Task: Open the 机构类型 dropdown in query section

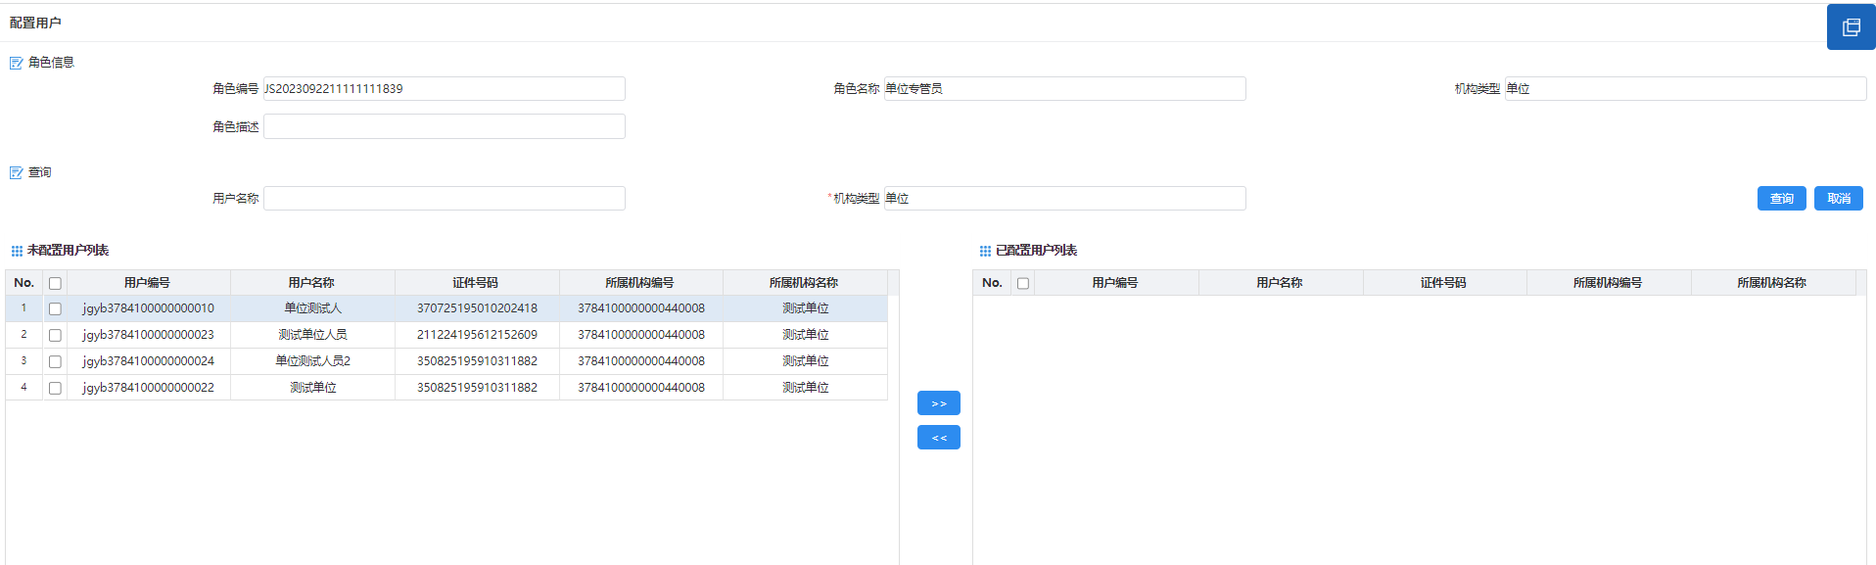Action: click(x=1064, y=199)
